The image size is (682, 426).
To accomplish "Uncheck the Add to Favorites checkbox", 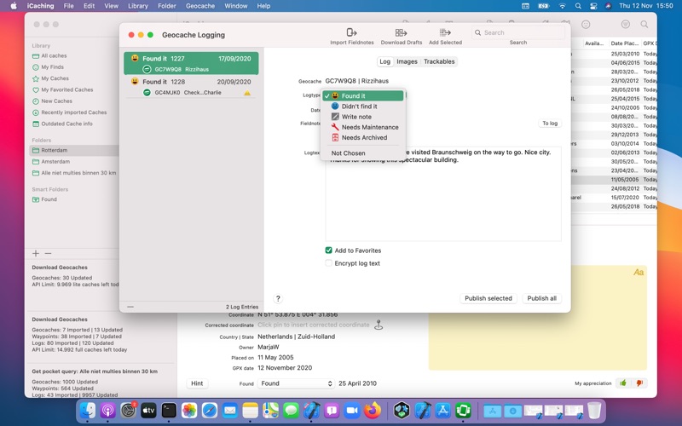I will (x=329, y=250).
